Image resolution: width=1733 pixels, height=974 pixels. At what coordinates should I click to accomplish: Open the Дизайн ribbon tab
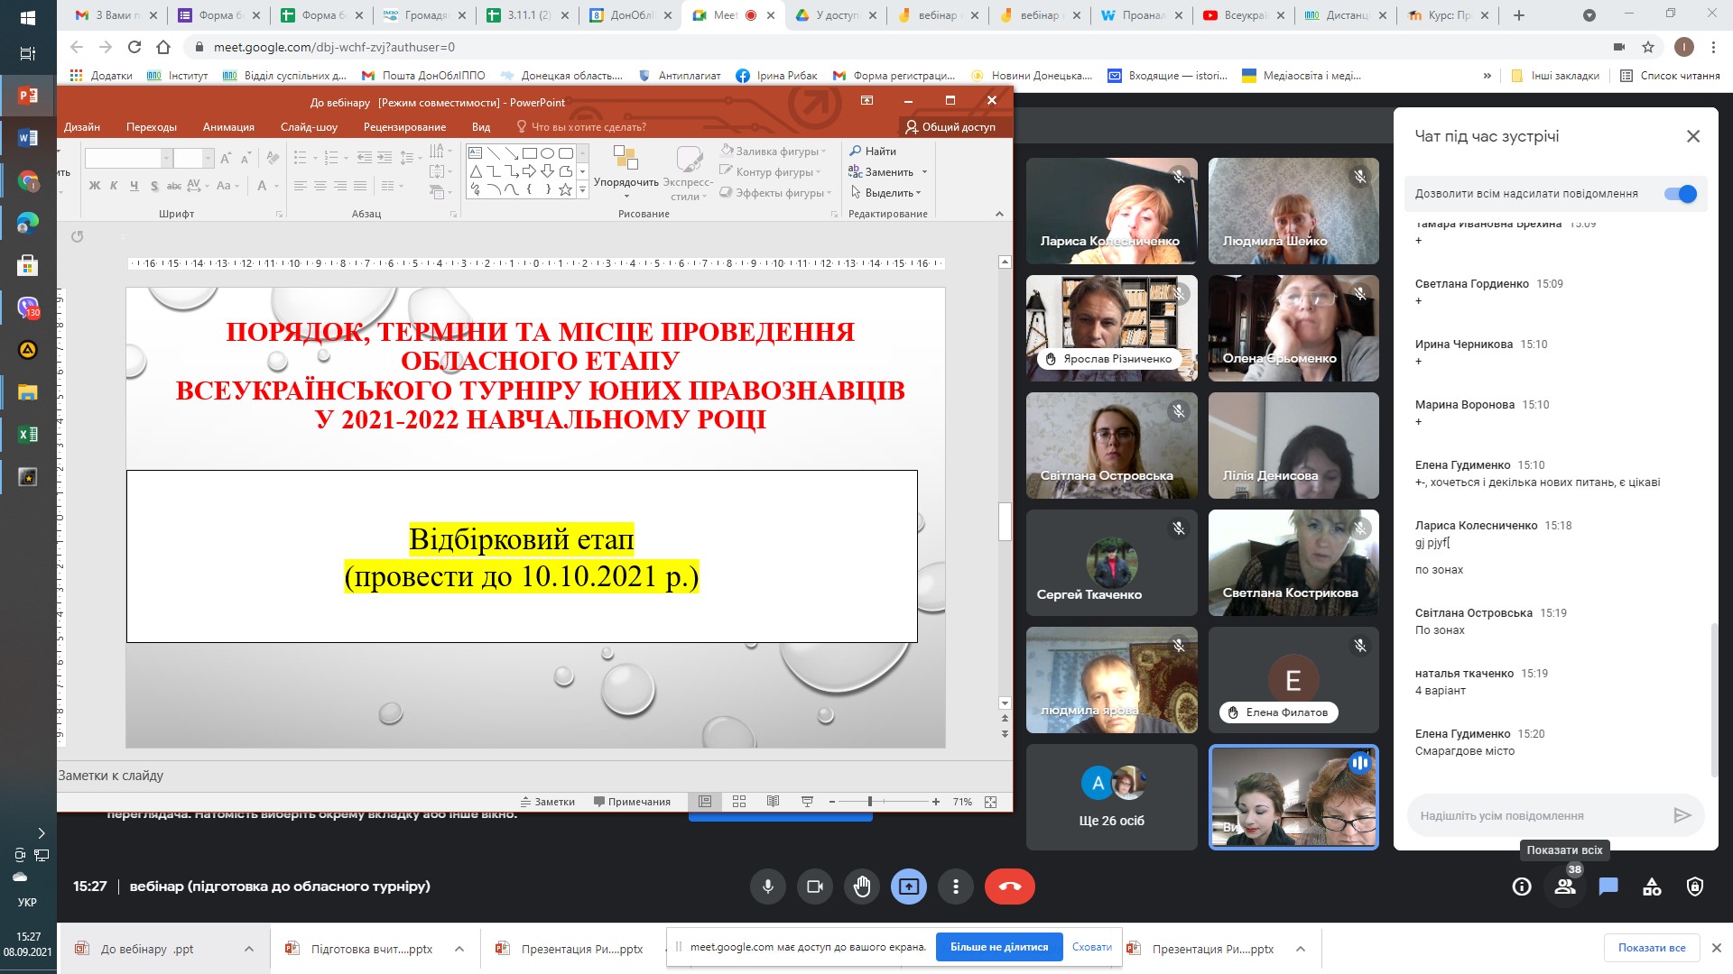click(81, 127)
